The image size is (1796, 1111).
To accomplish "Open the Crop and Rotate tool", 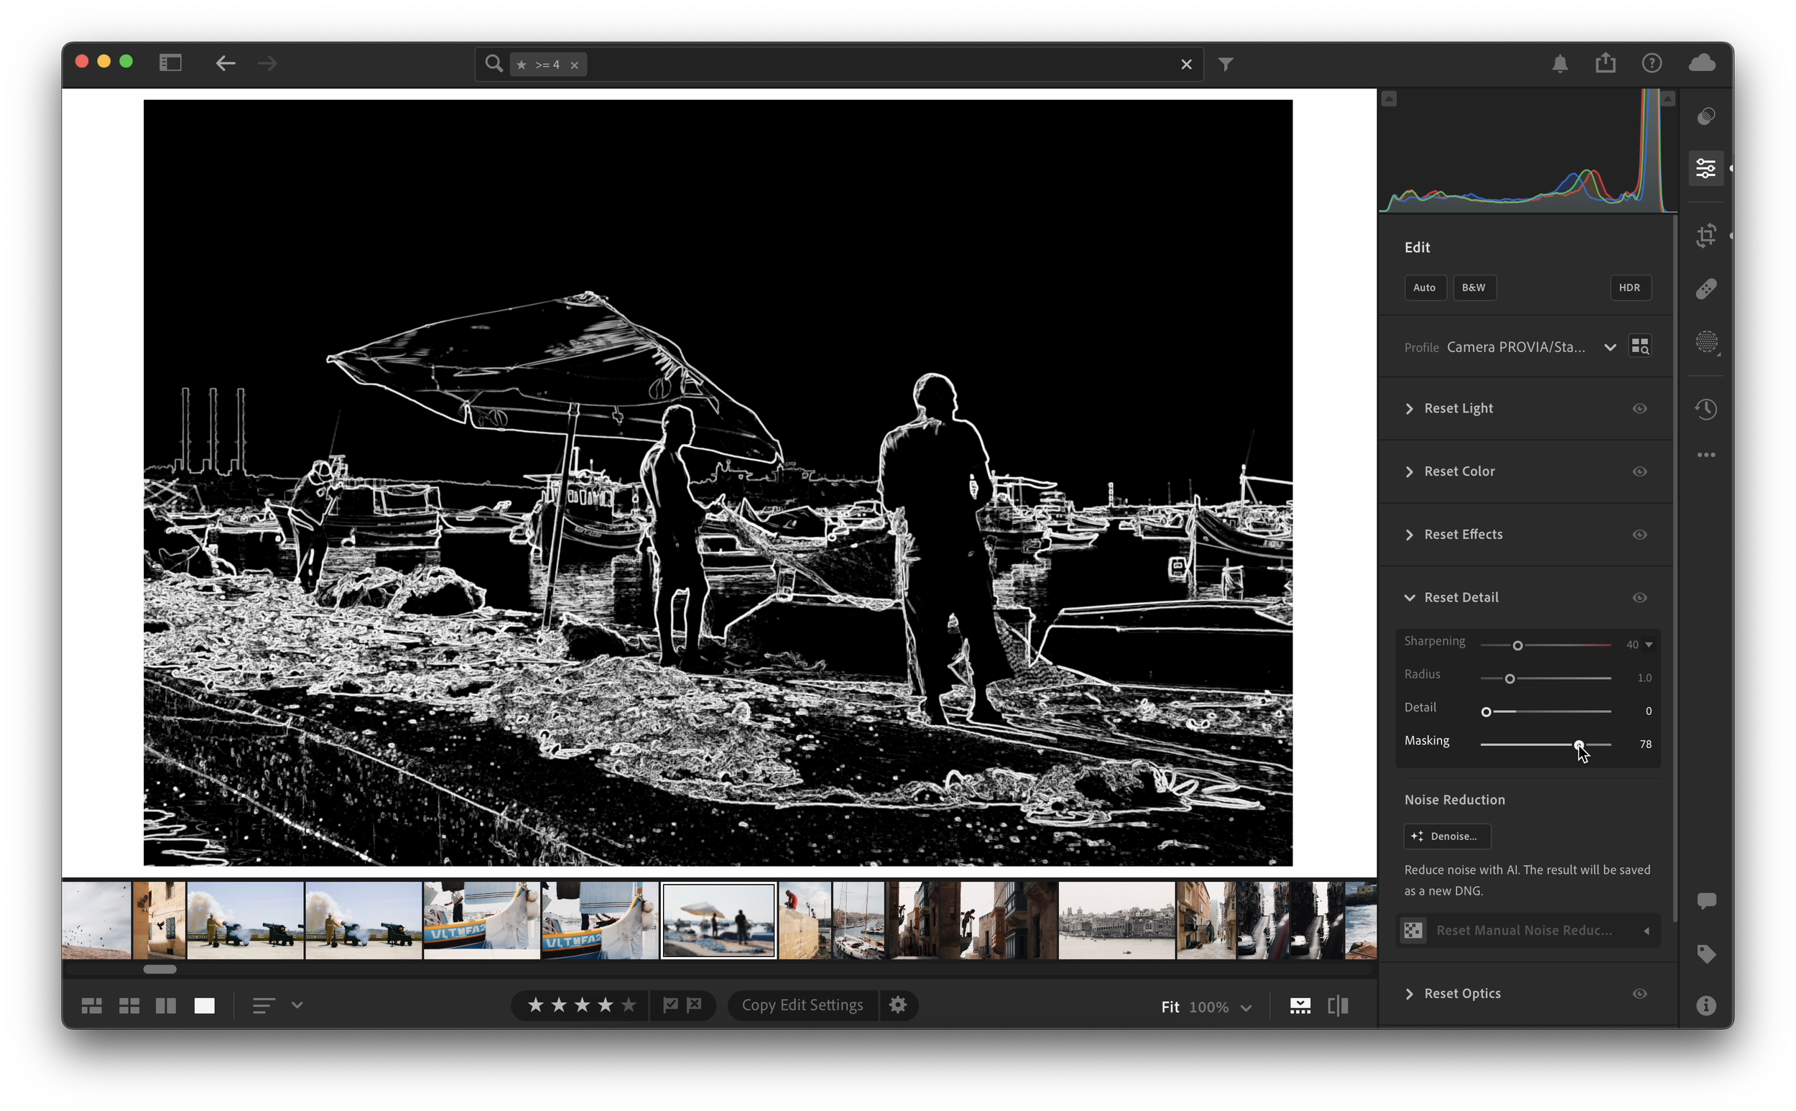I will pyautogui.click(x=1705, y=236).
